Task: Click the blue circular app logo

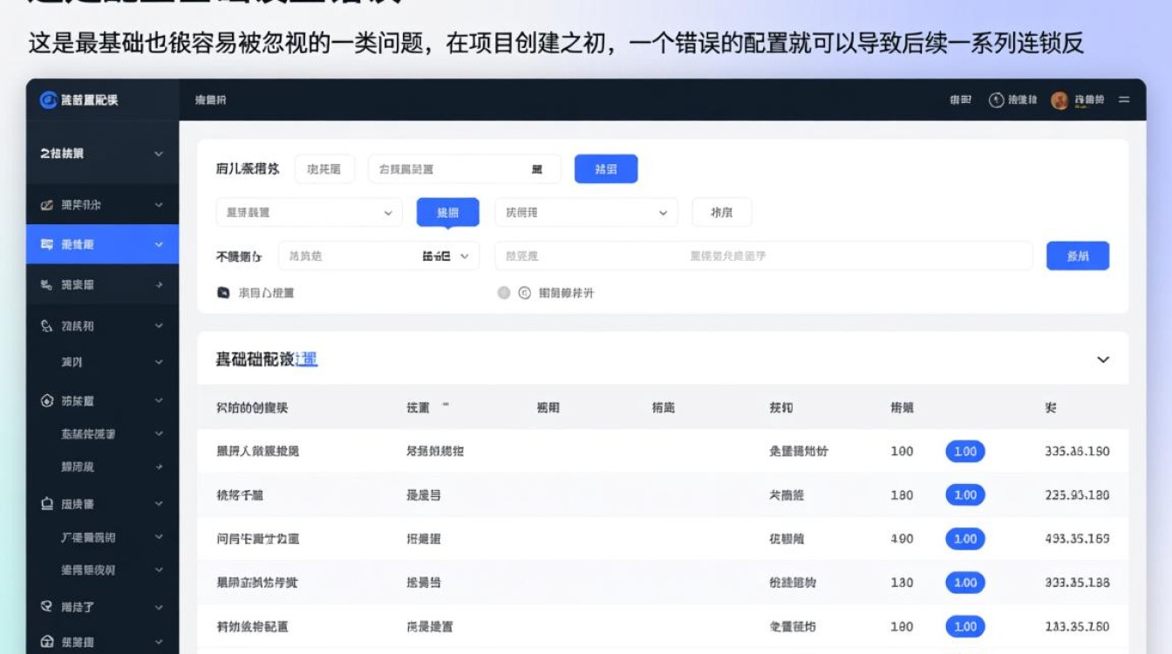Action: (x=49, y=100)
